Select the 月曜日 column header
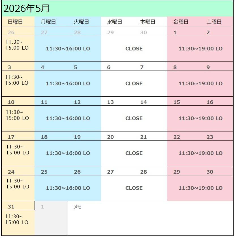 coord(48,22)
